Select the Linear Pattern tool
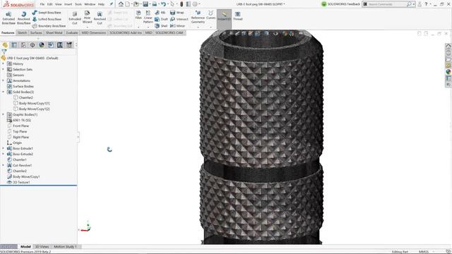This screenshot has width=452, height=254. pos(148,17)
